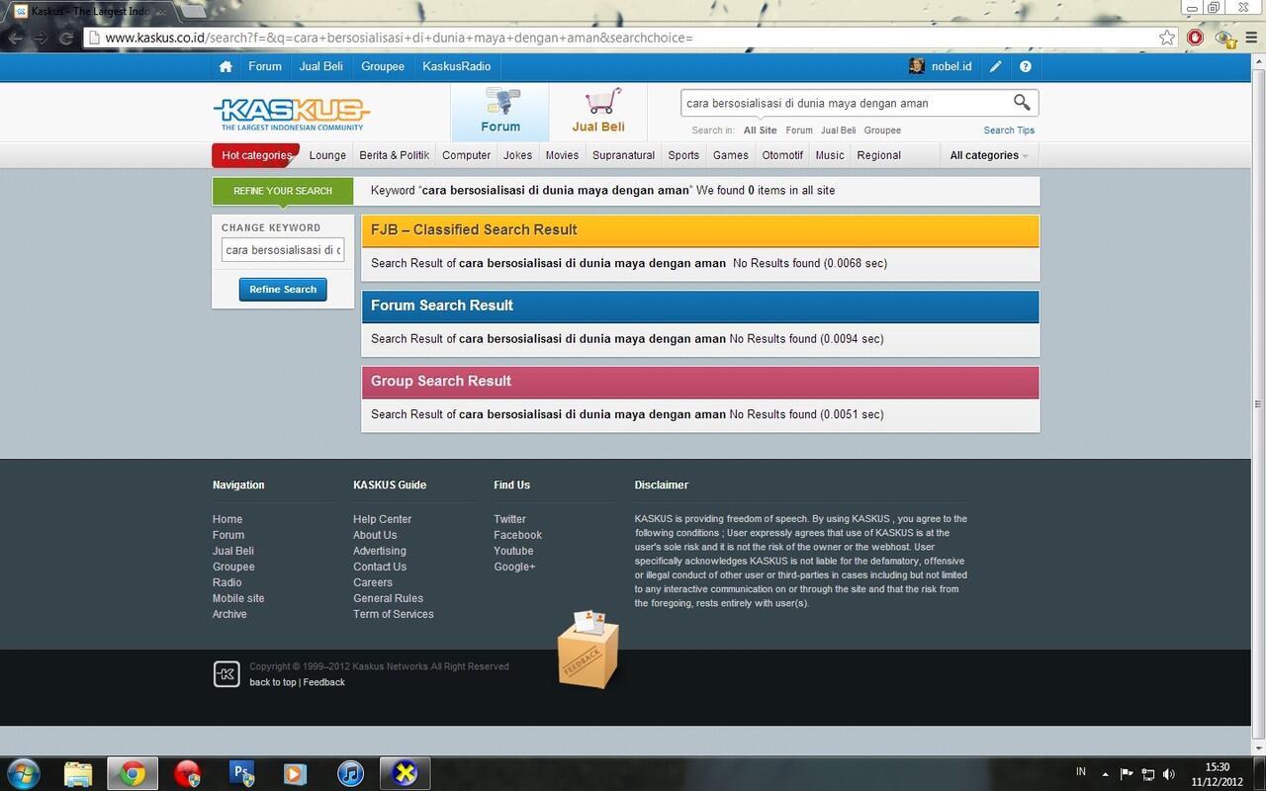Open Computer category
1266x791 pixels.
pos(466,155)
